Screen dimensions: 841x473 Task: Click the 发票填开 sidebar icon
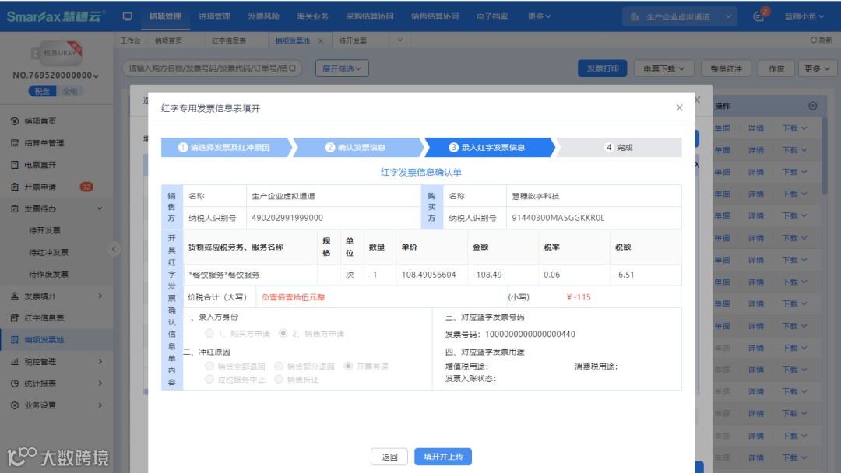click(x=15, y=296)
